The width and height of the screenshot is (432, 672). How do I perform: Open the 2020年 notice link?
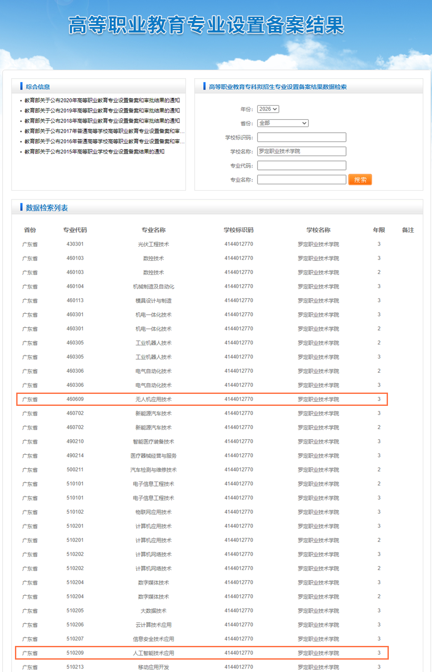click(x=102, y=100)
